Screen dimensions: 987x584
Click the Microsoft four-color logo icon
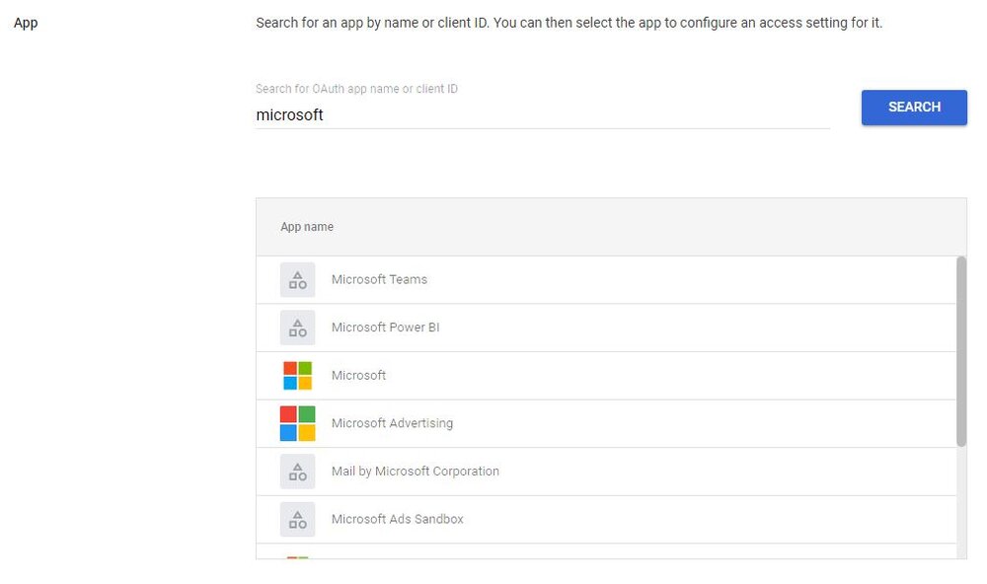(297, 376)
